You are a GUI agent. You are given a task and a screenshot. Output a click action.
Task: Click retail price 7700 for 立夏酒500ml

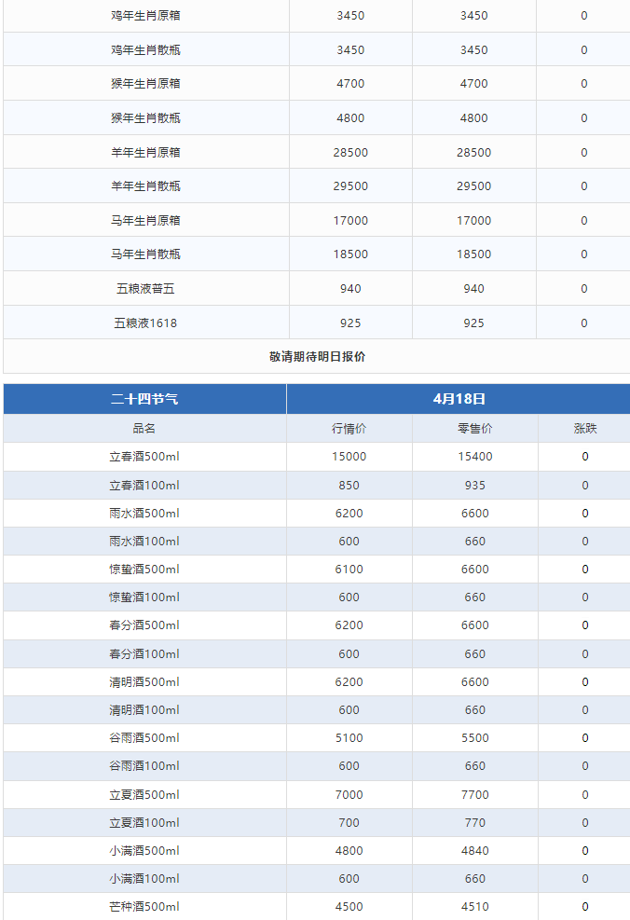pyautogui.click(x=475, y=794)
